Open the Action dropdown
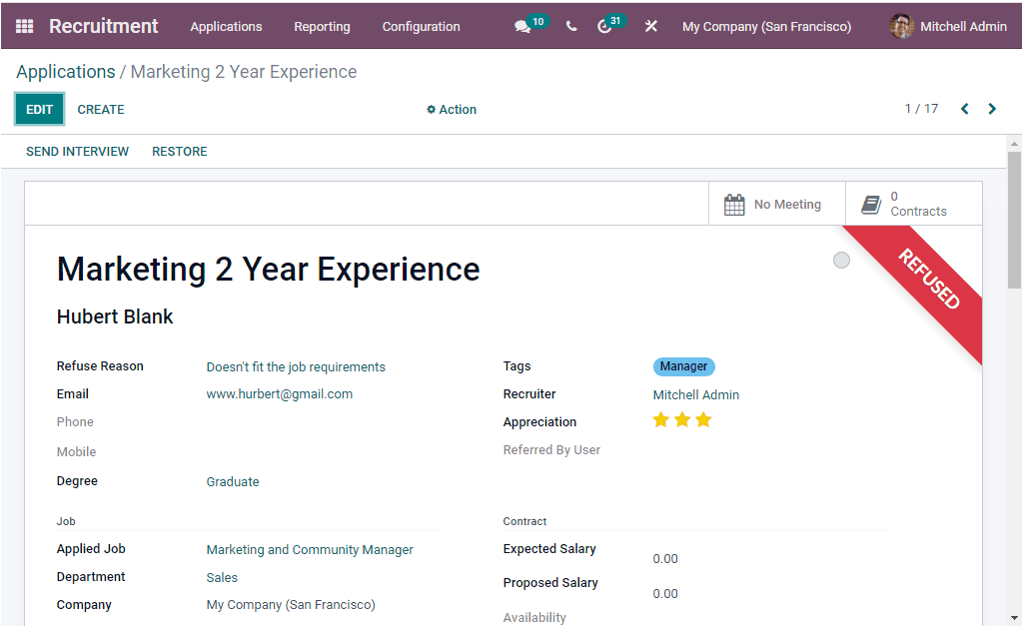This screenshot has height=627, width=1023. (x=451, y=109)
